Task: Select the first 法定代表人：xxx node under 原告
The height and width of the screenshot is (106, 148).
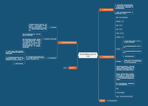Action: (120, 21)
